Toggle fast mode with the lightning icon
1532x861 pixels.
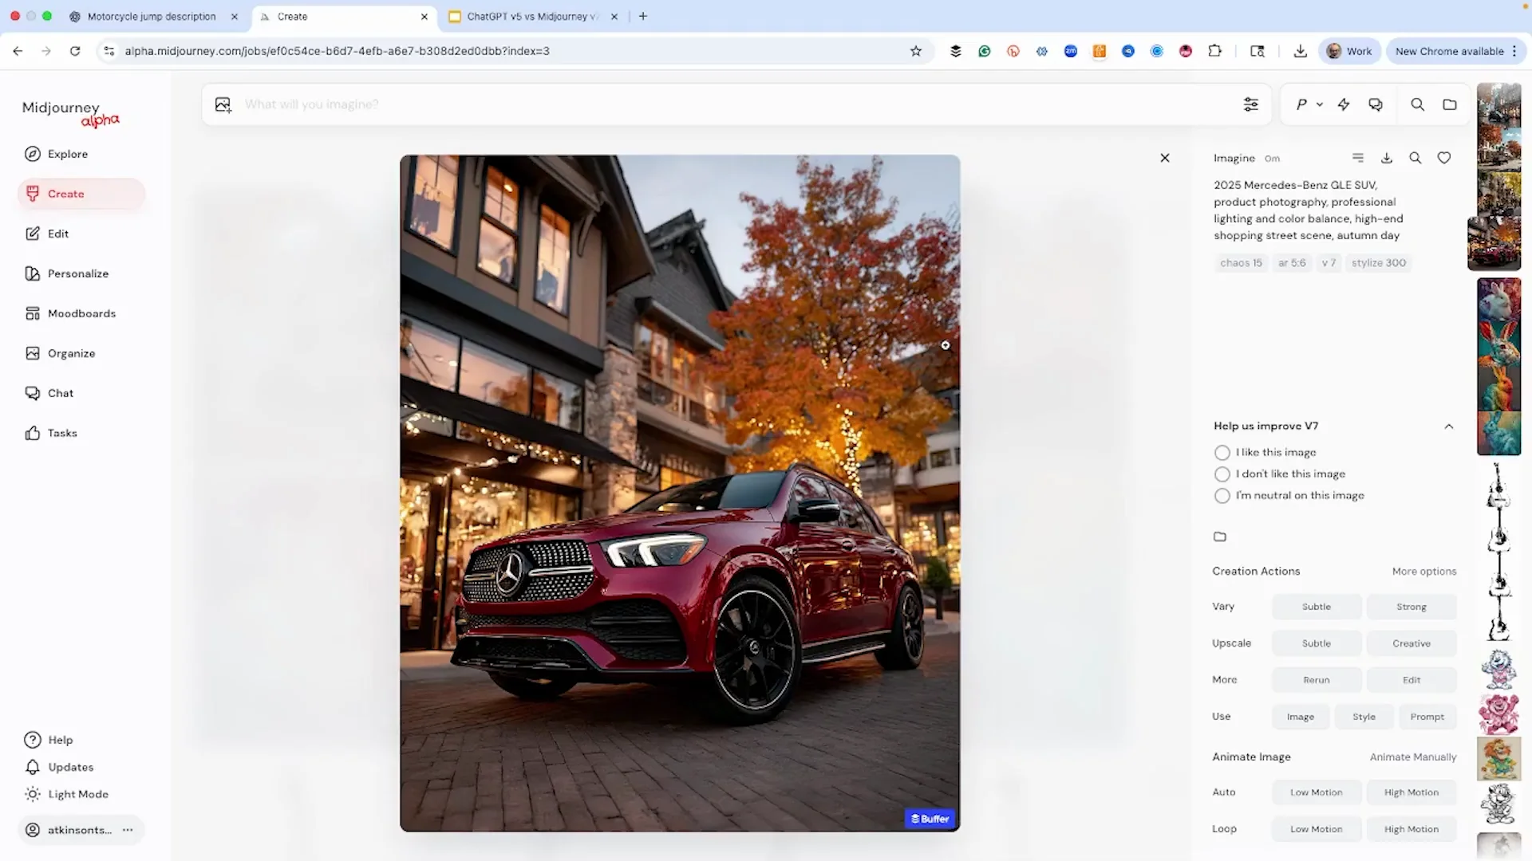(x=1344, y=104)
